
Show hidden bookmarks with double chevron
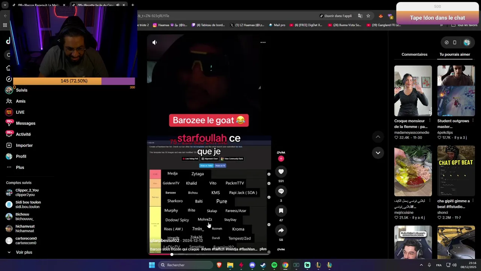[441, 25]
